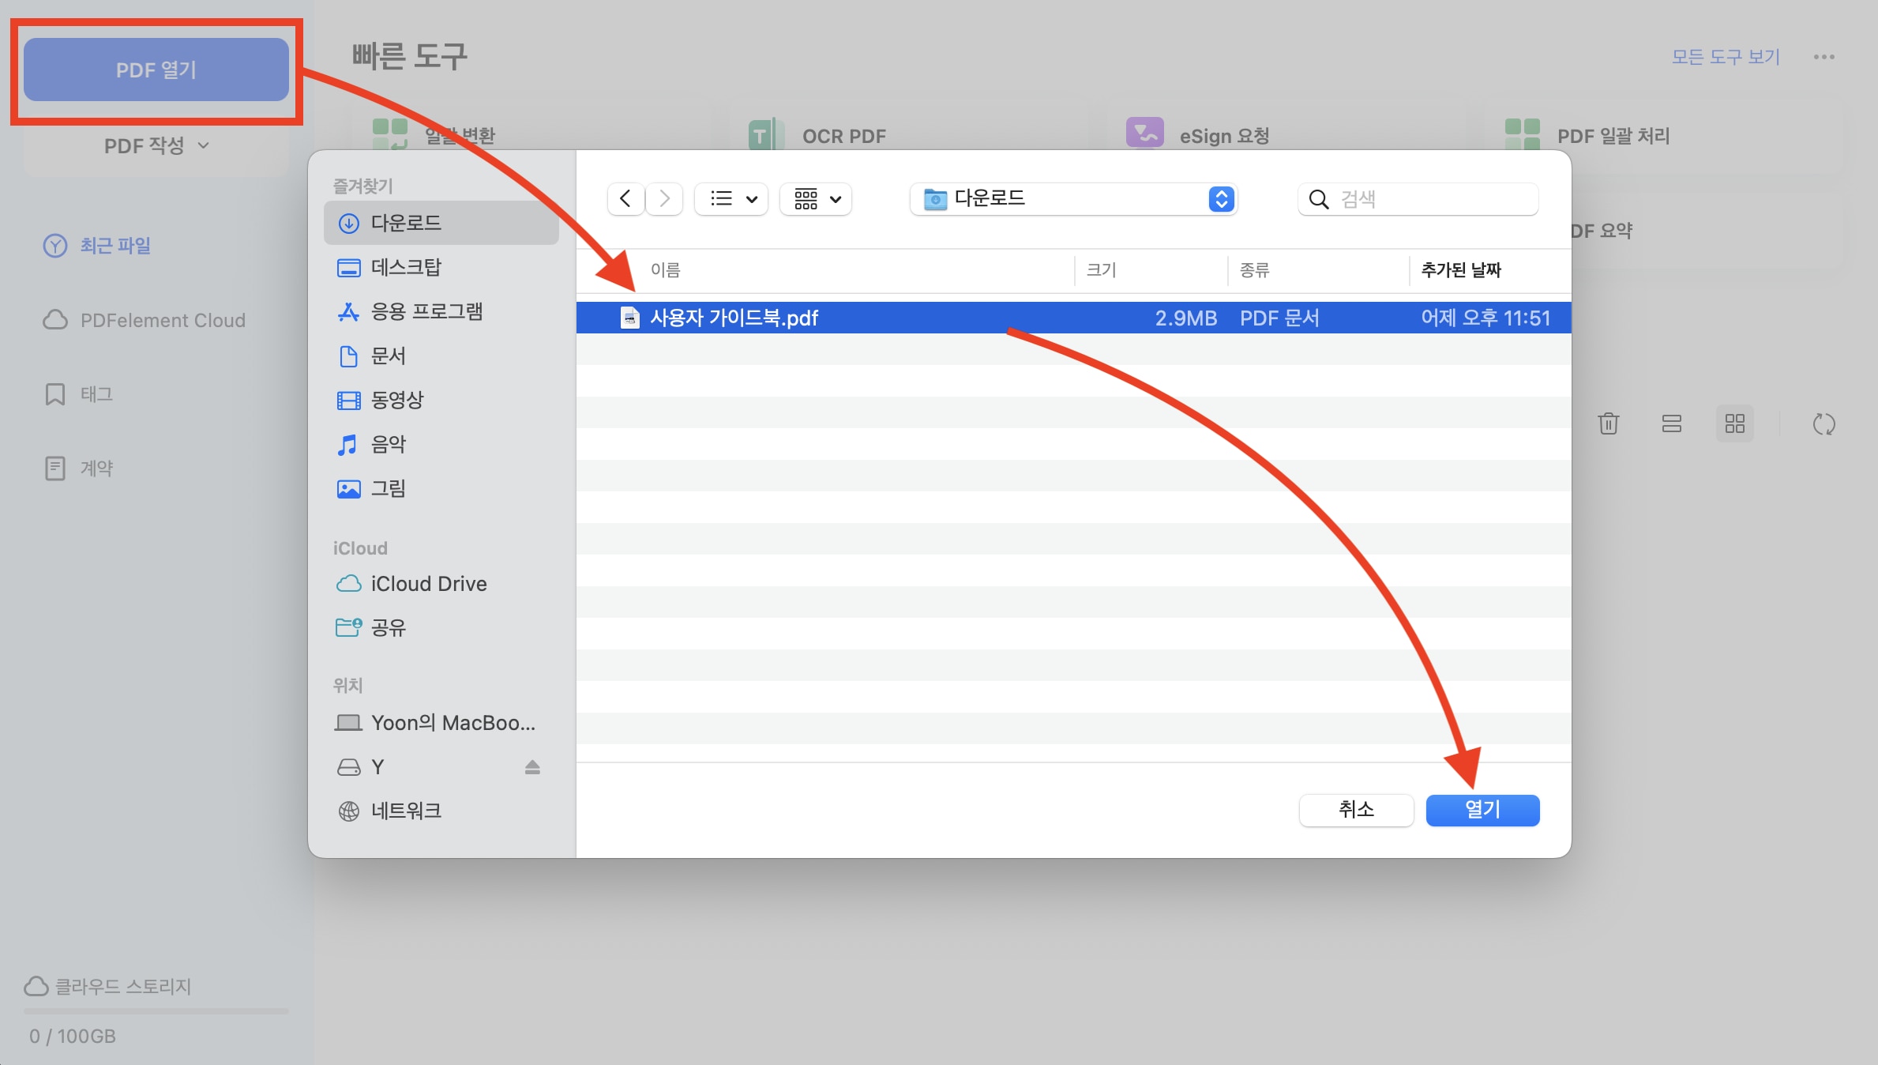Select Yoon의 MacBook location
Image resolution: width=1878 pixels, height=1065 pixels.
coord(441,722)
